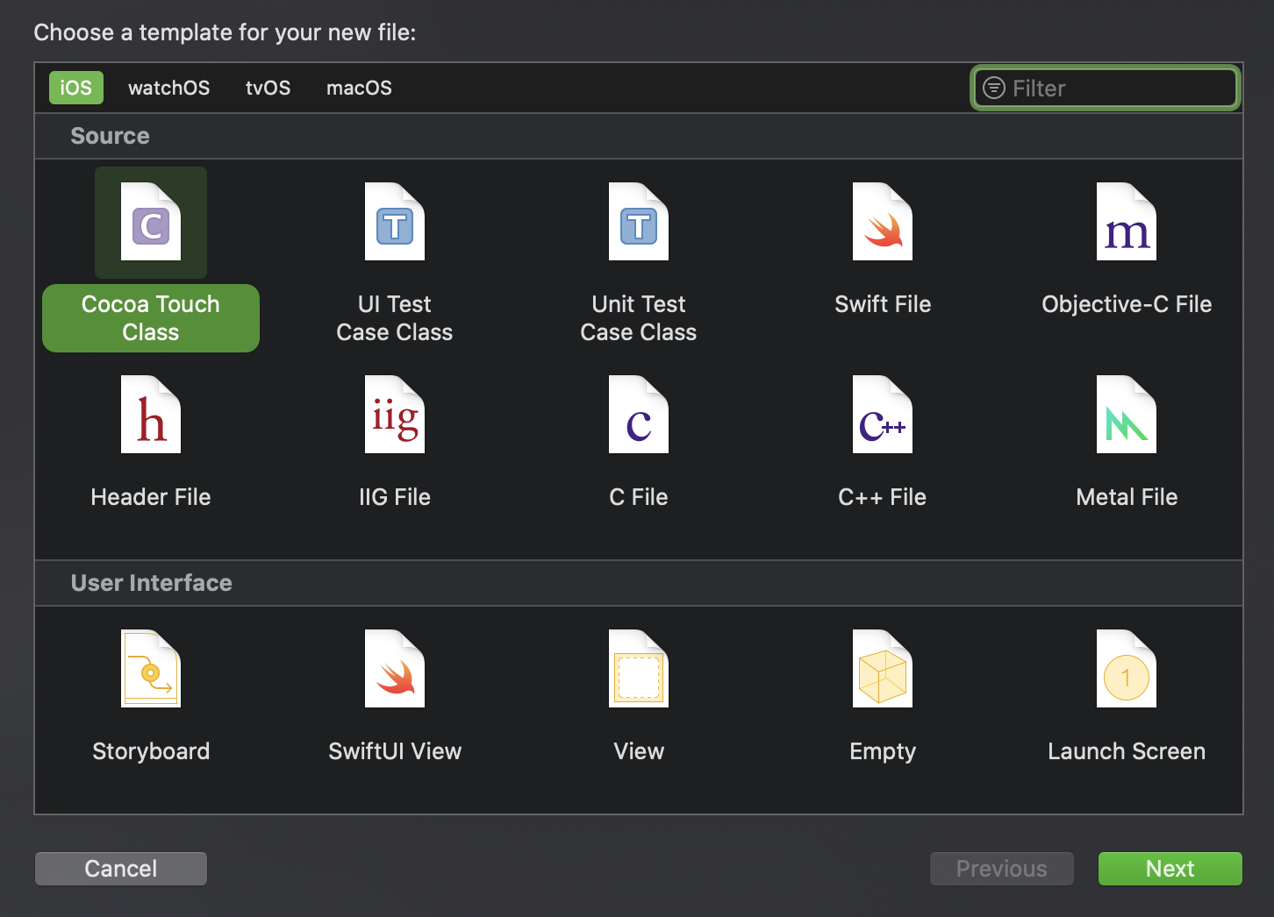Screen dimensions: 1274x917
Task: Click the "Launch Screen" label
Action: click(1127, 751)
